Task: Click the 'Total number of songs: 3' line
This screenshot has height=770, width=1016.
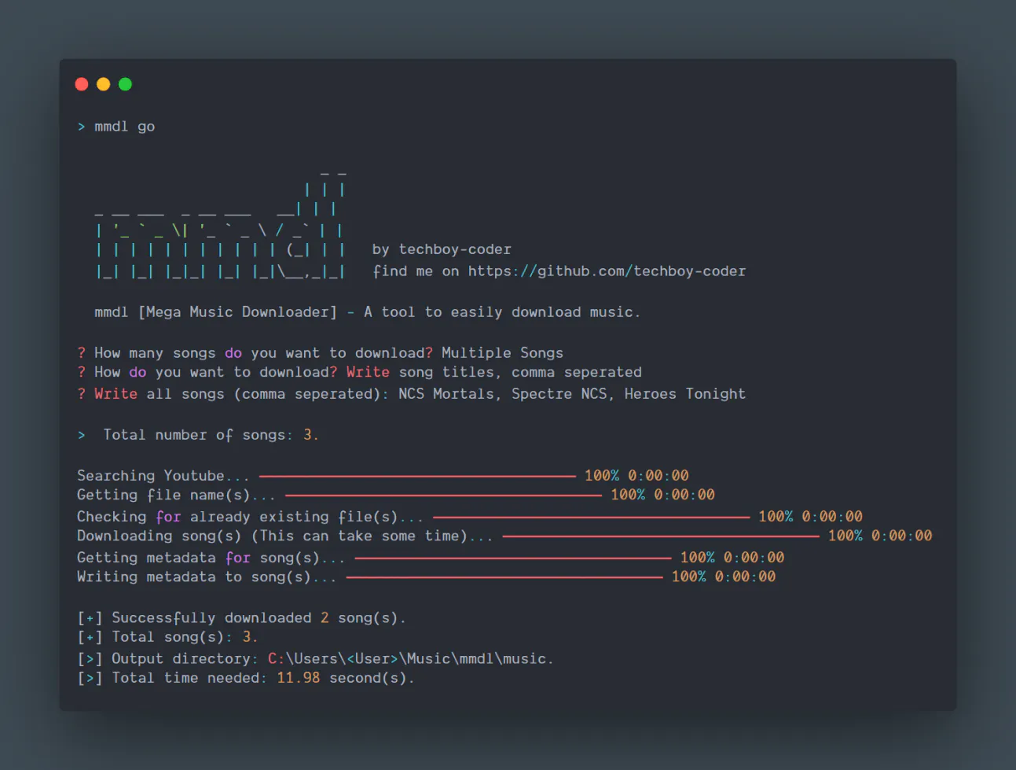Action: 210,435
